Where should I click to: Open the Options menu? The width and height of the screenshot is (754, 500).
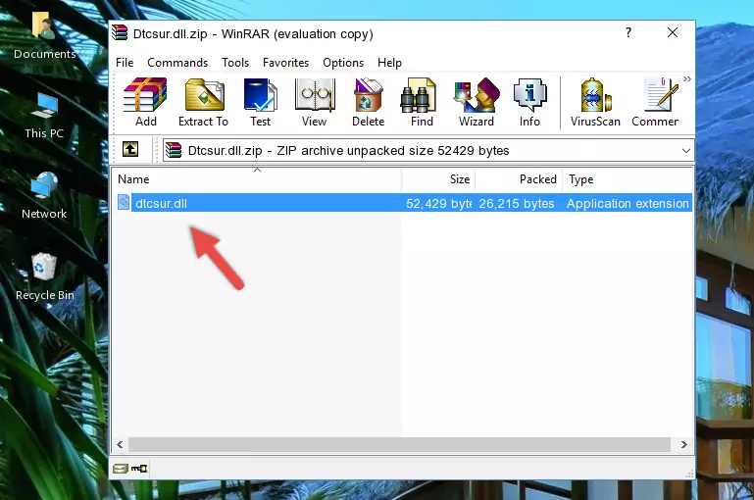click(343, 63)
